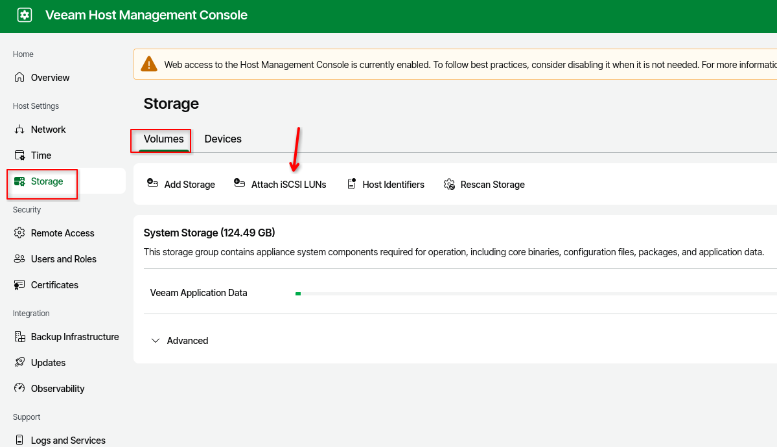Open Backup Infrastructure page

click(x=75, y=336)
